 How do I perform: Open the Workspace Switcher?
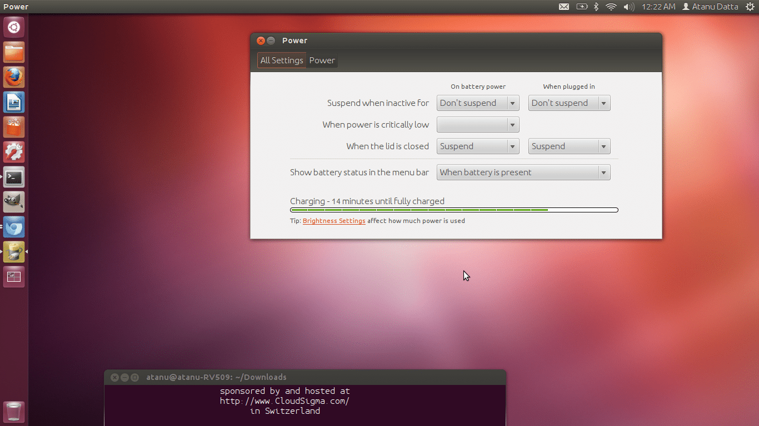point(14,277)
